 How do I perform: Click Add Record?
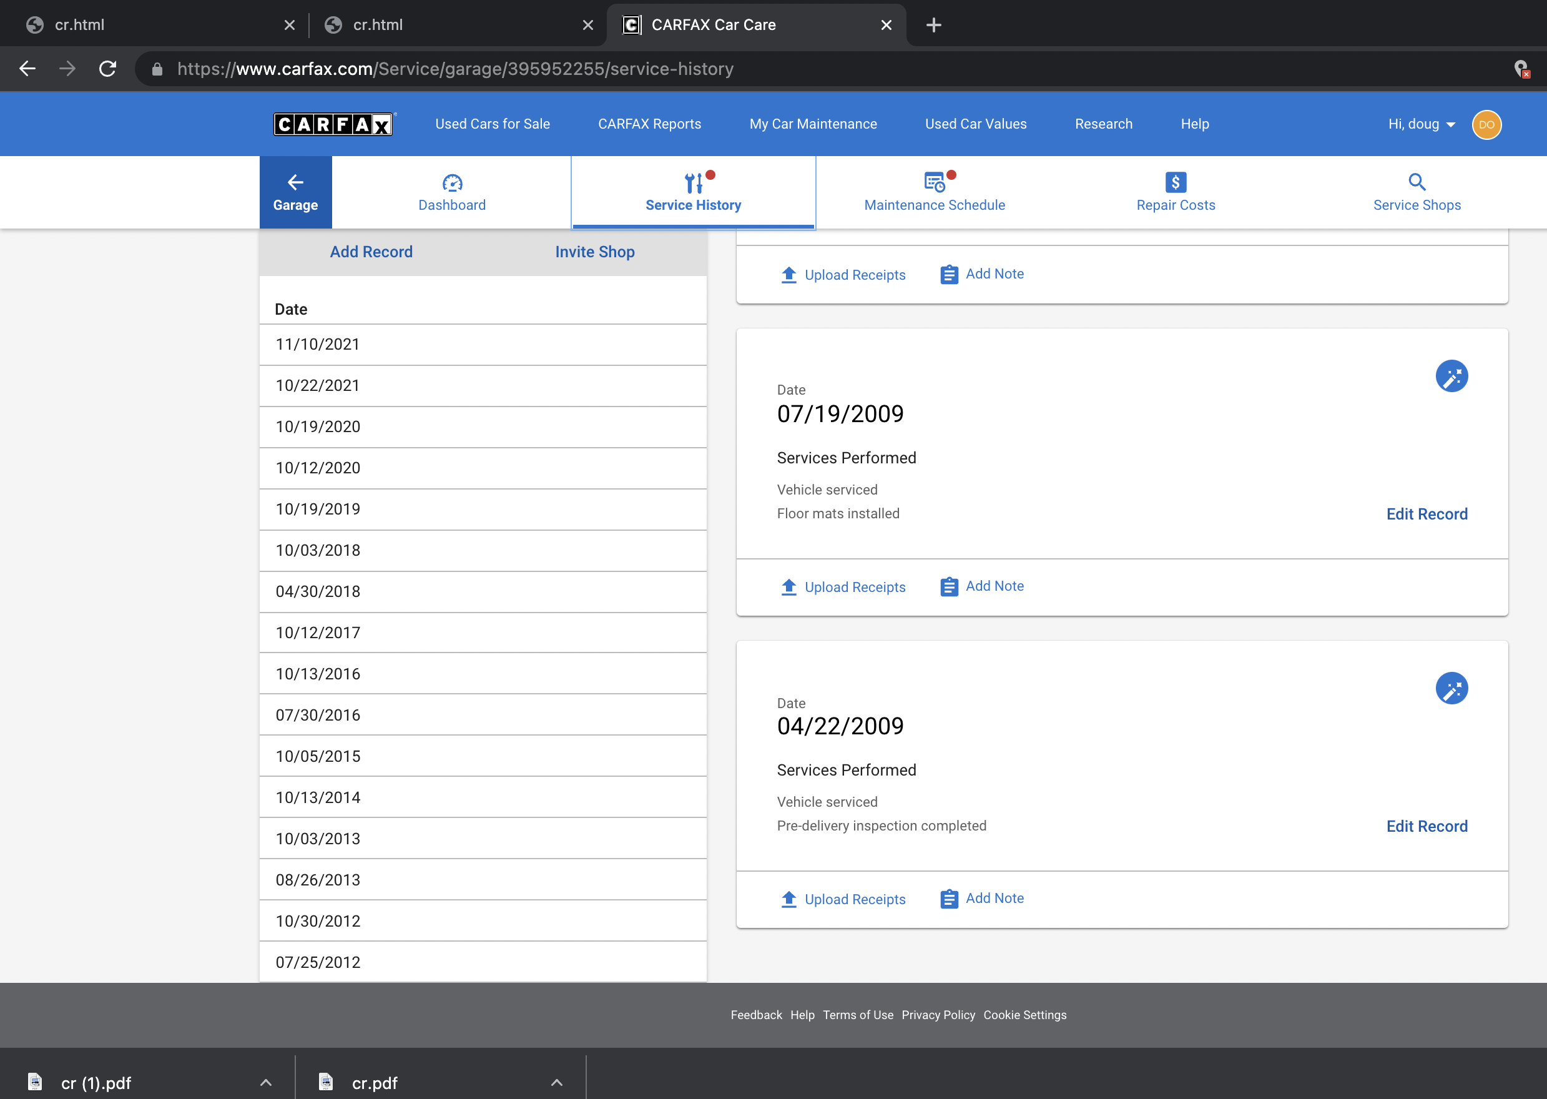pyautogui.click(x=371, y=252)
